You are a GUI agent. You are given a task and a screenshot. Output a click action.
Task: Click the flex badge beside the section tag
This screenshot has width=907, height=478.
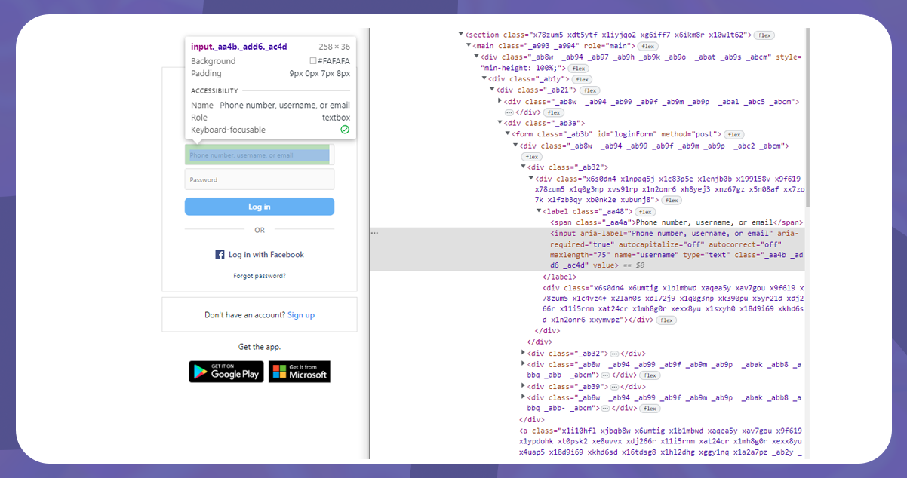[x=764, y=35]
